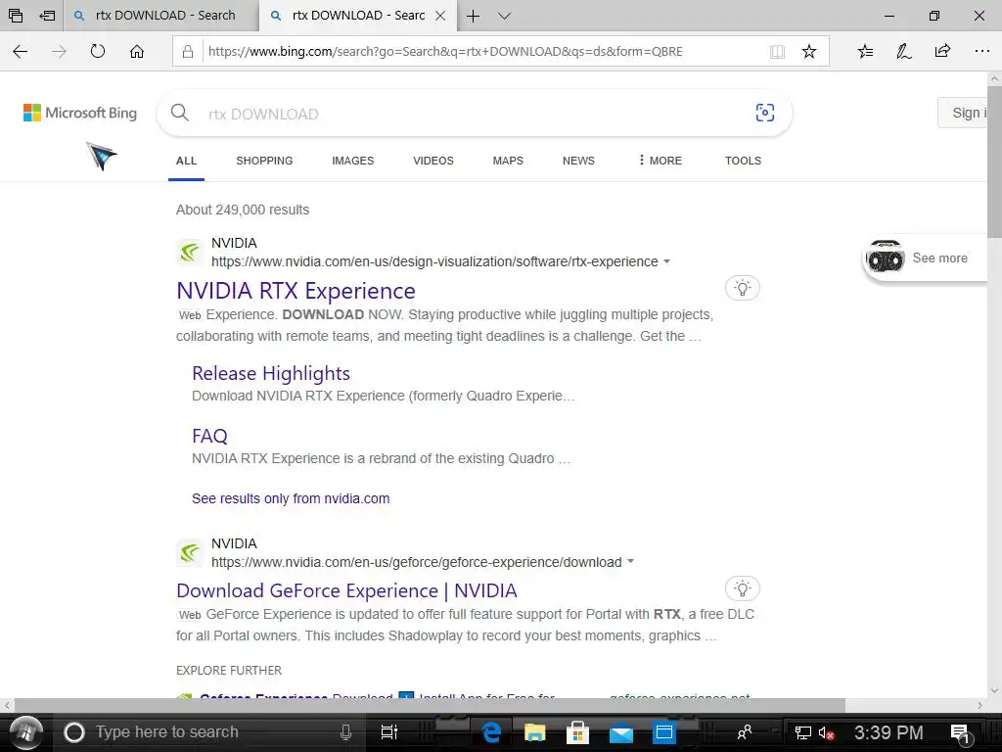
Task: Switch to IMAGES results
Action: 352,161
